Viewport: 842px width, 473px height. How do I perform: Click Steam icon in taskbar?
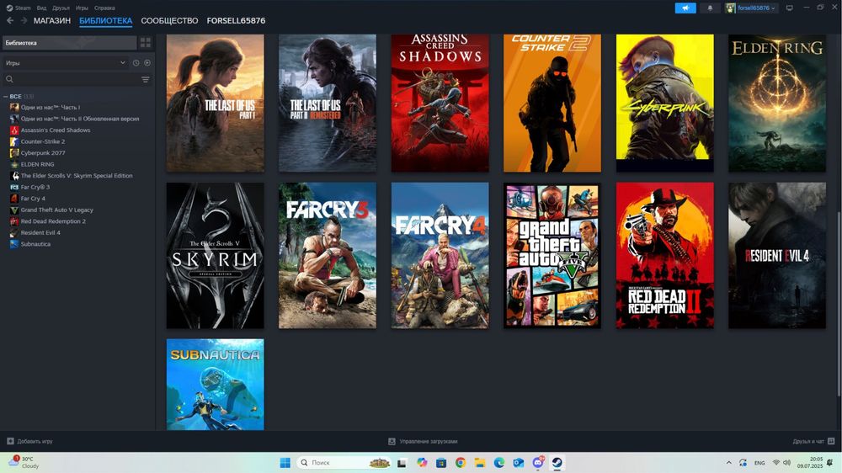point(557,463)
